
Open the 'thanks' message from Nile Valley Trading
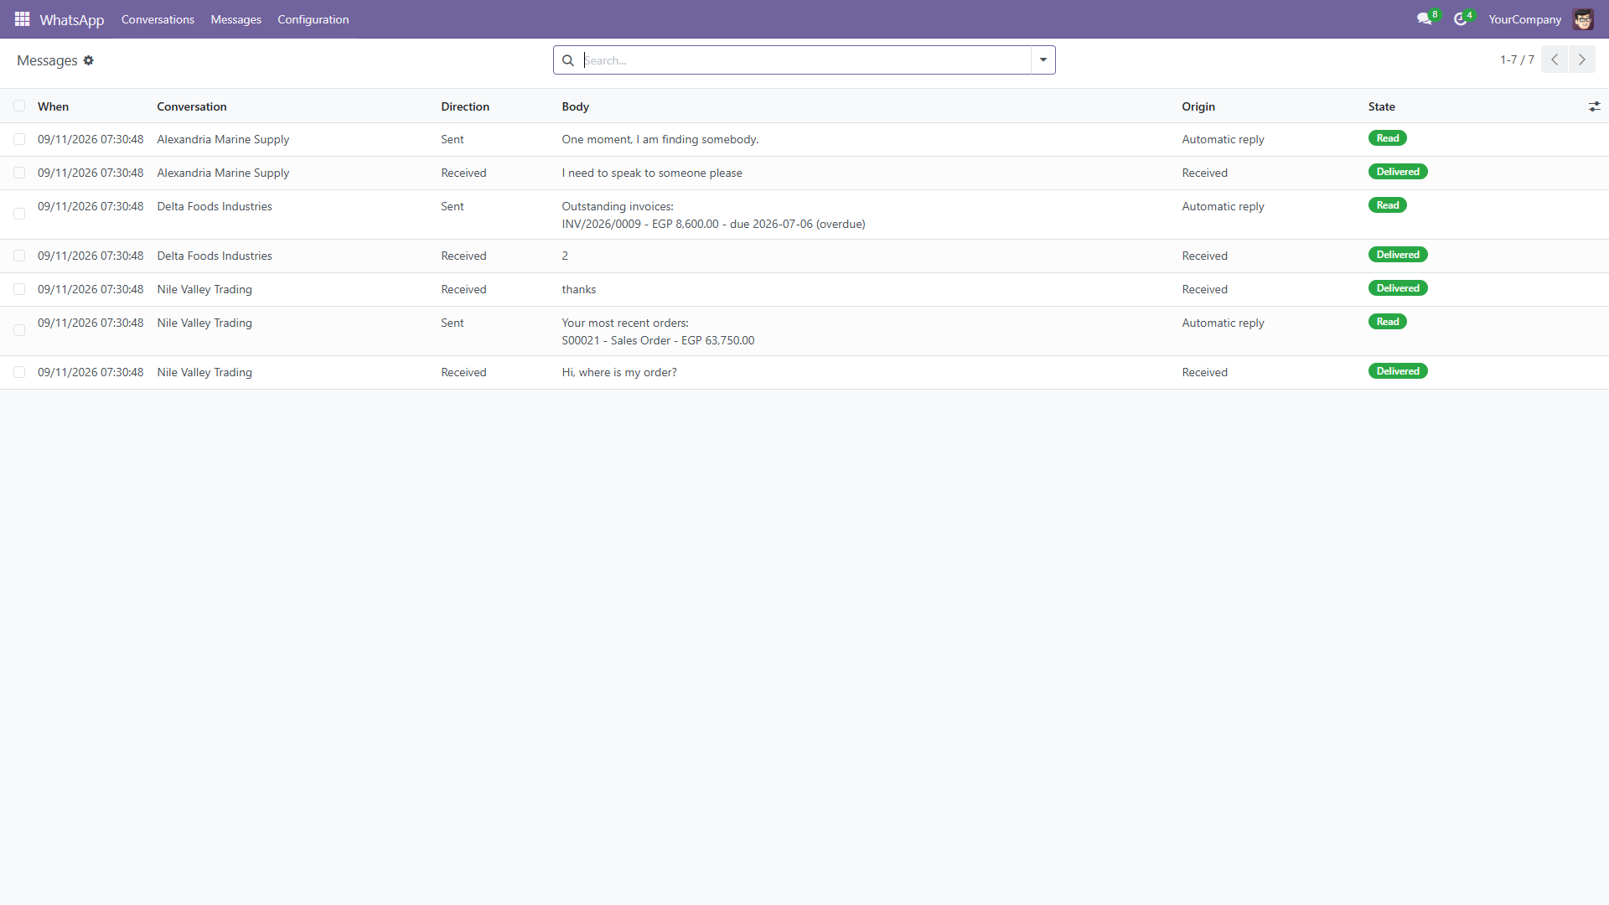tap(579, 289)
